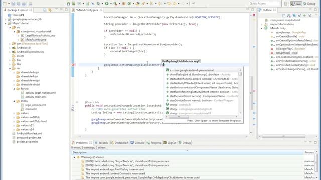Toggle Hide Static Members in Outline toolbar
Image resolution: width=321 pixels, height=180 pixels.
(x=299, y=15)
